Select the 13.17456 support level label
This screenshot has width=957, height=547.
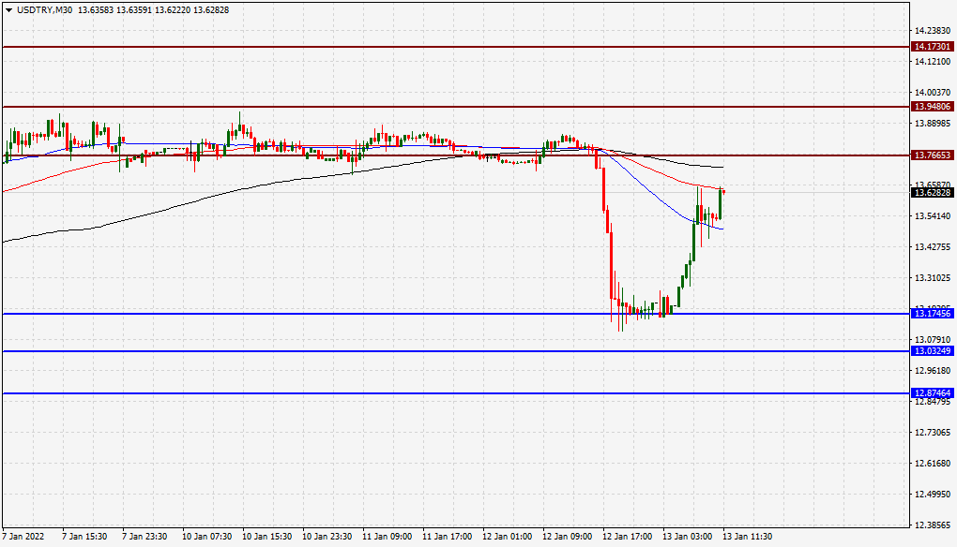(x=932, y=314)
